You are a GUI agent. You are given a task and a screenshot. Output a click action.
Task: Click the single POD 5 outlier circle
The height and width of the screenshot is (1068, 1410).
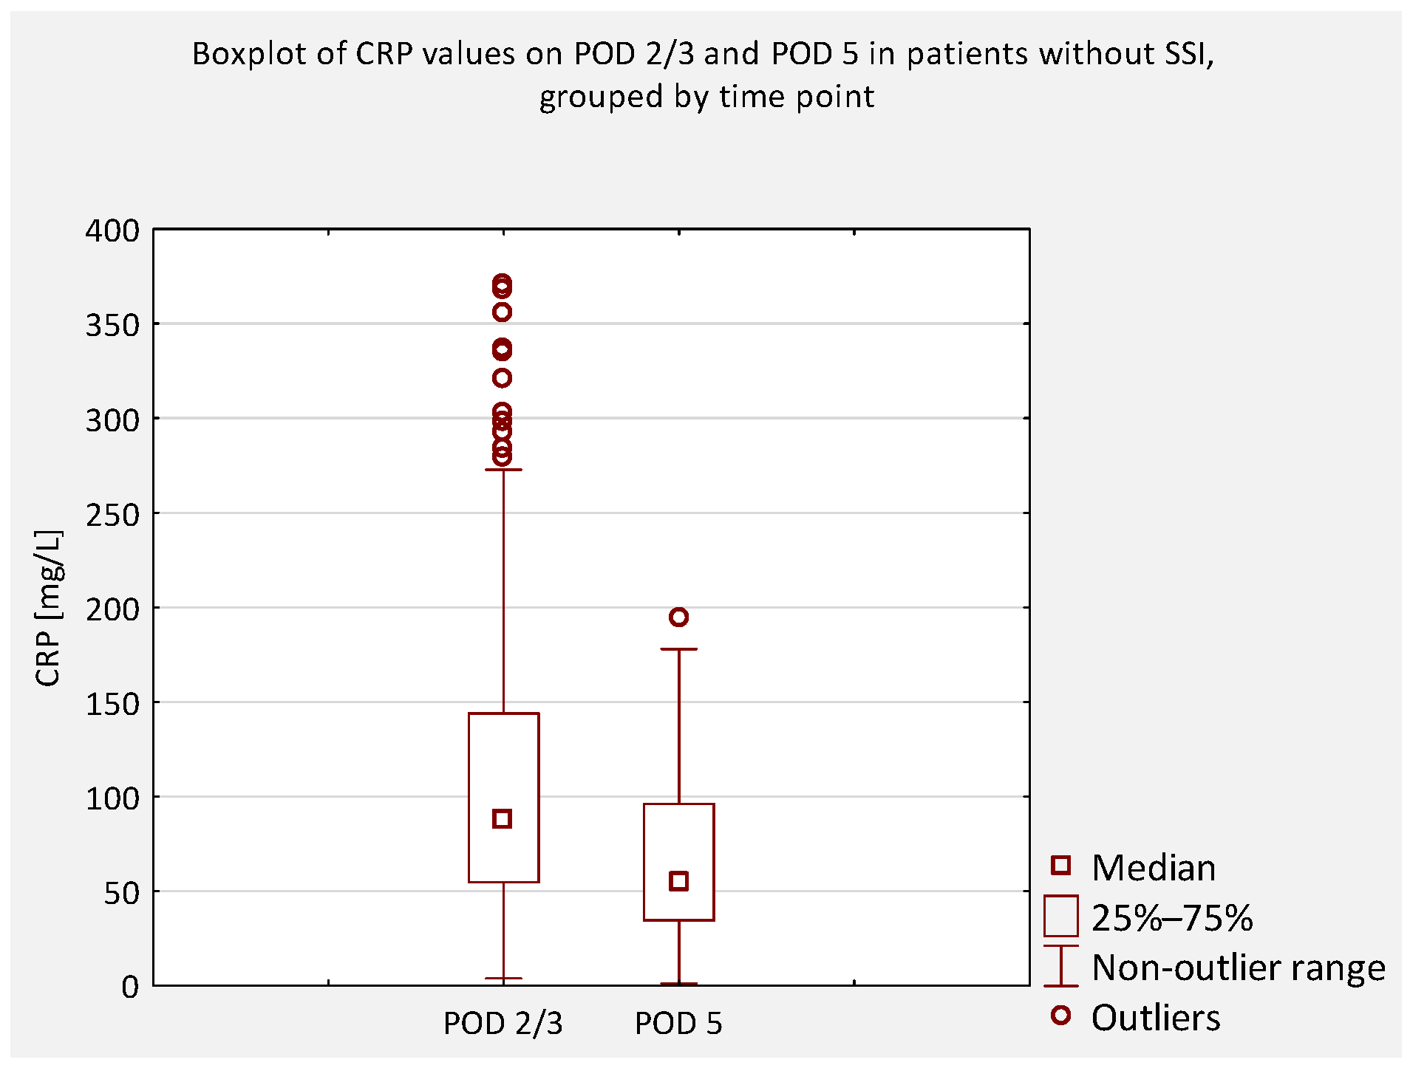[678, 617]
